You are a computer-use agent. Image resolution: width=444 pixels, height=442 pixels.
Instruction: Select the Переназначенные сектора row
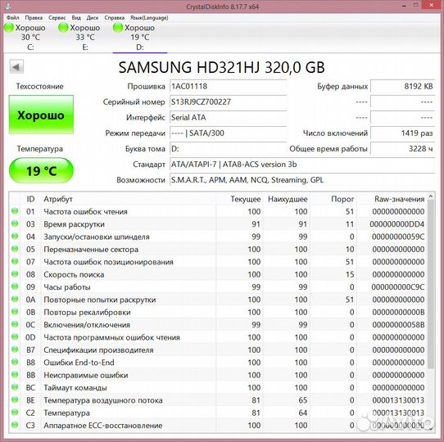[218, 249]
